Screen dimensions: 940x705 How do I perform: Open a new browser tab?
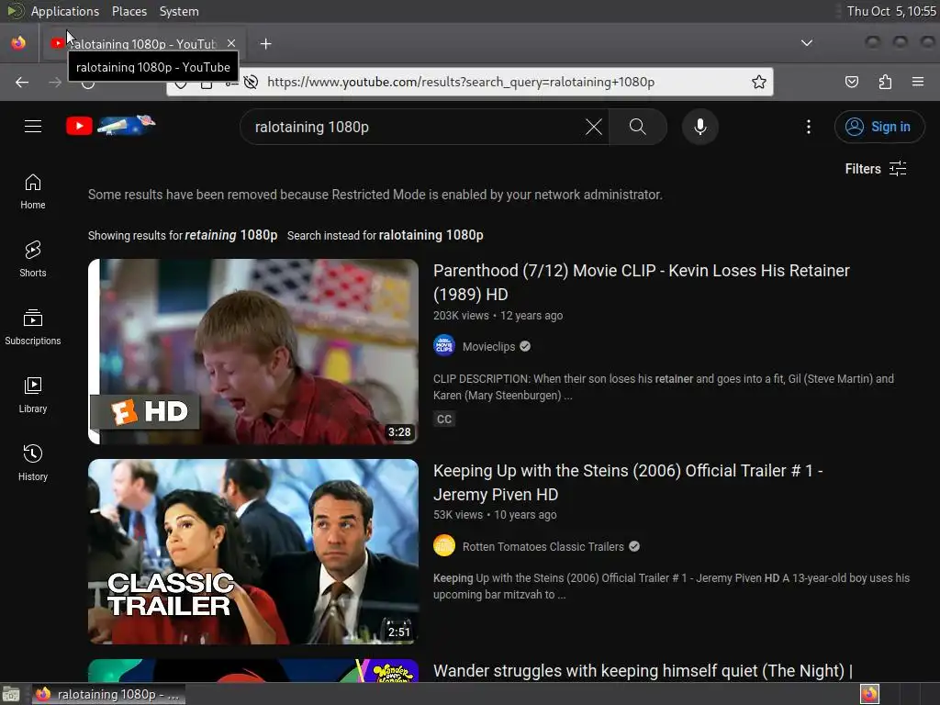tap(265, 44)
